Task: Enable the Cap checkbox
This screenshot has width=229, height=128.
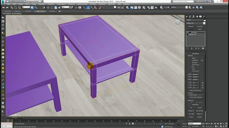Action: [x=200, y=60]
